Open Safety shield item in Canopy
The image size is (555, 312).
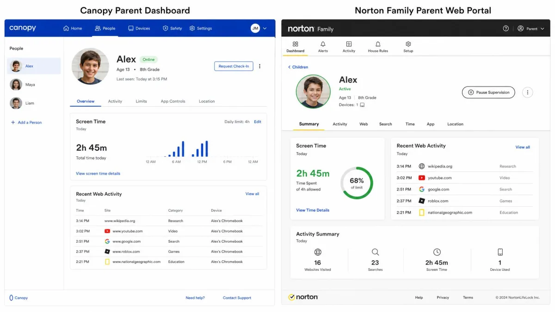172,28
